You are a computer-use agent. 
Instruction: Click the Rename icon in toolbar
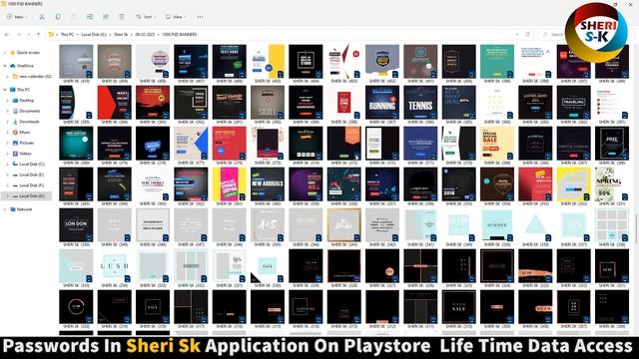[90, 17]
